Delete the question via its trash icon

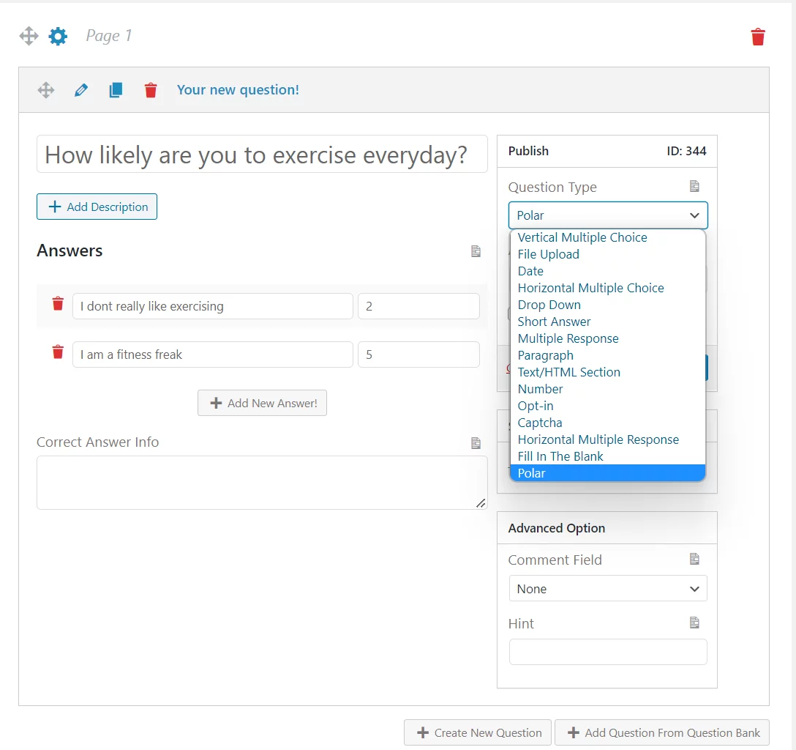(151, 89)
